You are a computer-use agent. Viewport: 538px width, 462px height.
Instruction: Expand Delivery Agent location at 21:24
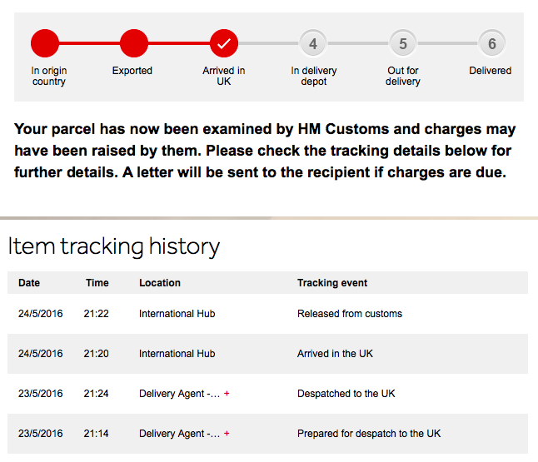pyautogui.click(x=227, y=394)
